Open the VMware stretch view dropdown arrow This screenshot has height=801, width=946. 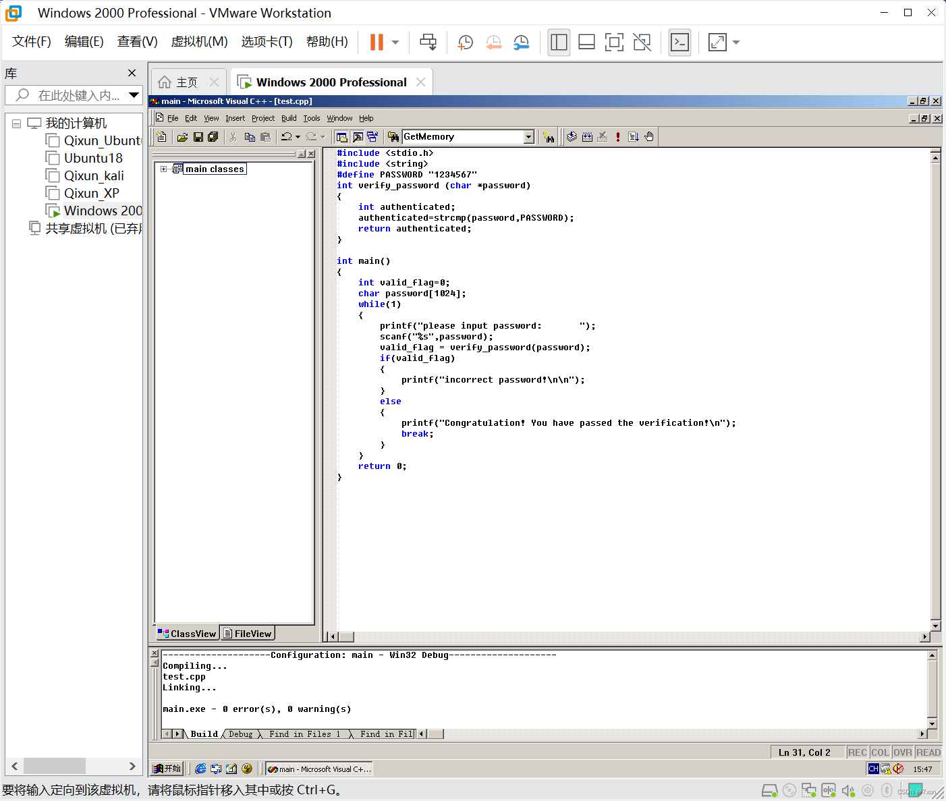click(x=736, y=43)
